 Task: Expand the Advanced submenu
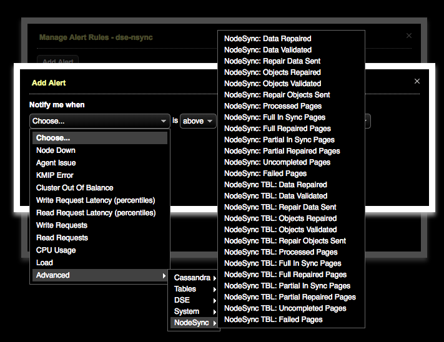(x=100, y=275)
